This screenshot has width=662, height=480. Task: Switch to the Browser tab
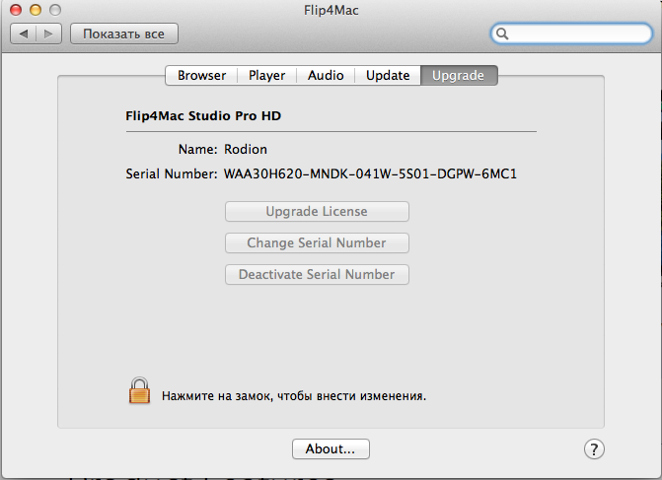pos(201,75)
